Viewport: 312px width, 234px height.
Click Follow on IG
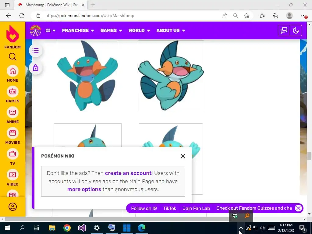tap(144, 208)
